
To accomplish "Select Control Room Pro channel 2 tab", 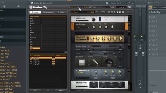I will coord(83,49).
